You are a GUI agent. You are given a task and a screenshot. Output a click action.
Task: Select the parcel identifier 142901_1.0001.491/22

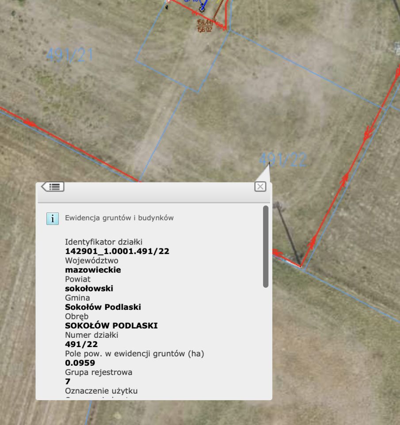coord(117,251)
